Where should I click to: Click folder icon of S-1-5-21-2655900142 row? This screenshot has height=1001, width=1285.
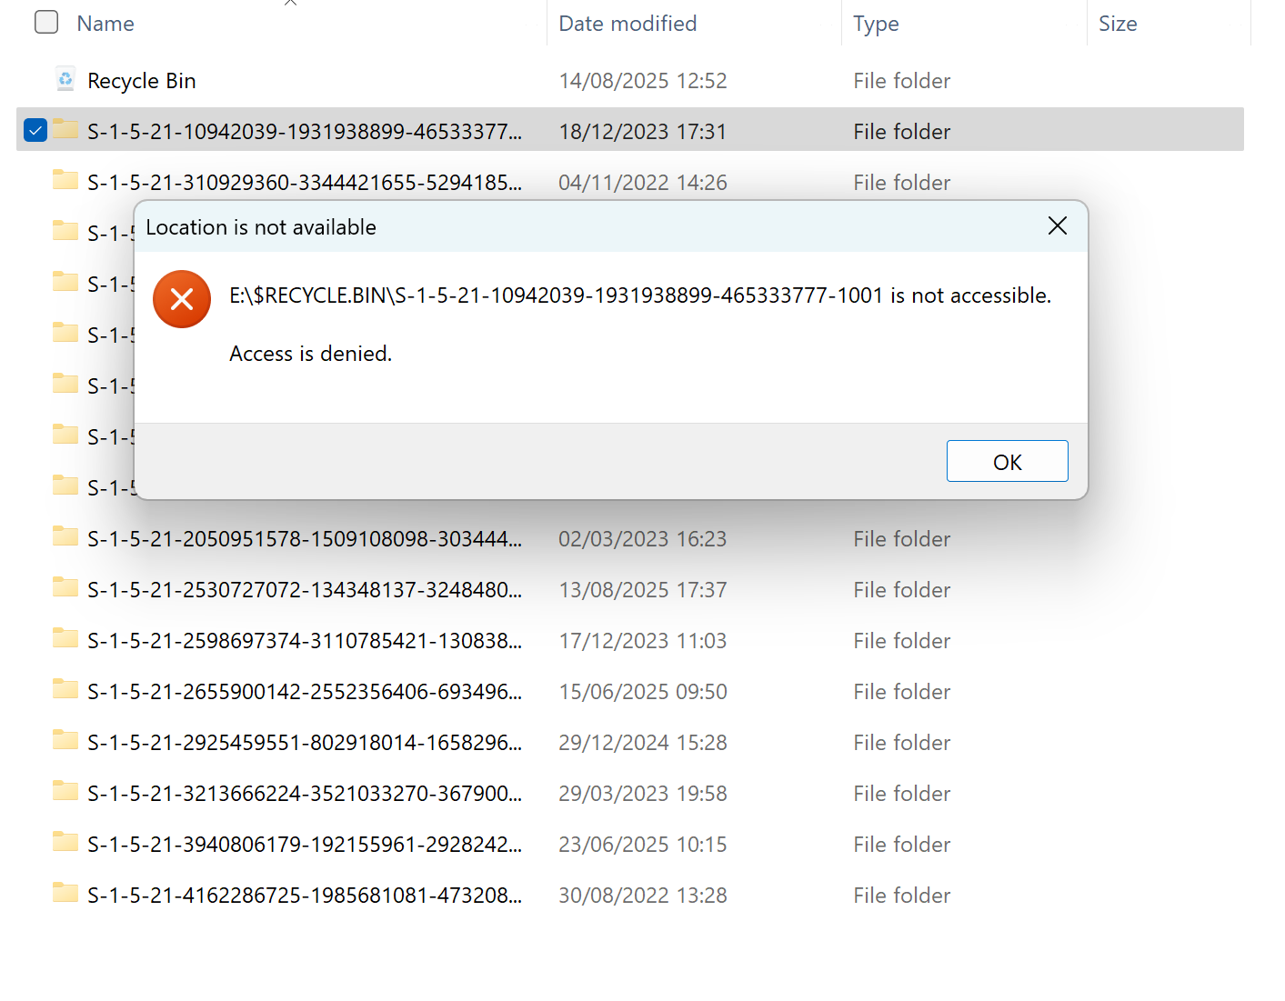click(x=65, y=688)
